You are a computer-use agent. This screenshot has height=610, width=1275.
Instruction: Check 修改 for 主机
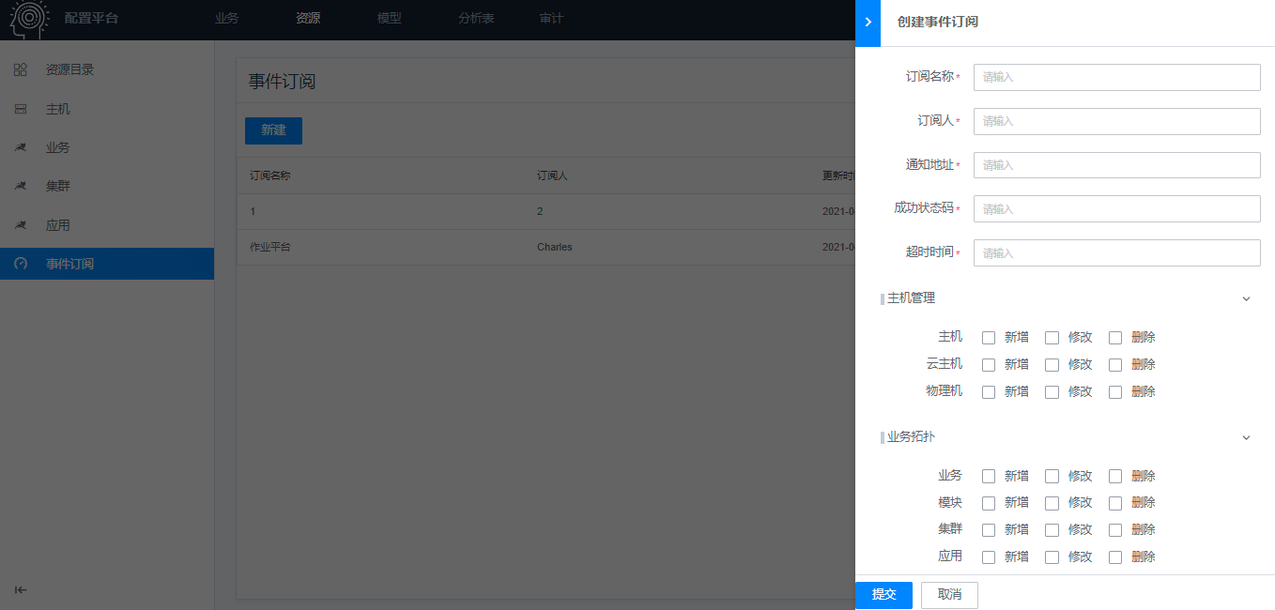tap(1052, 338)
